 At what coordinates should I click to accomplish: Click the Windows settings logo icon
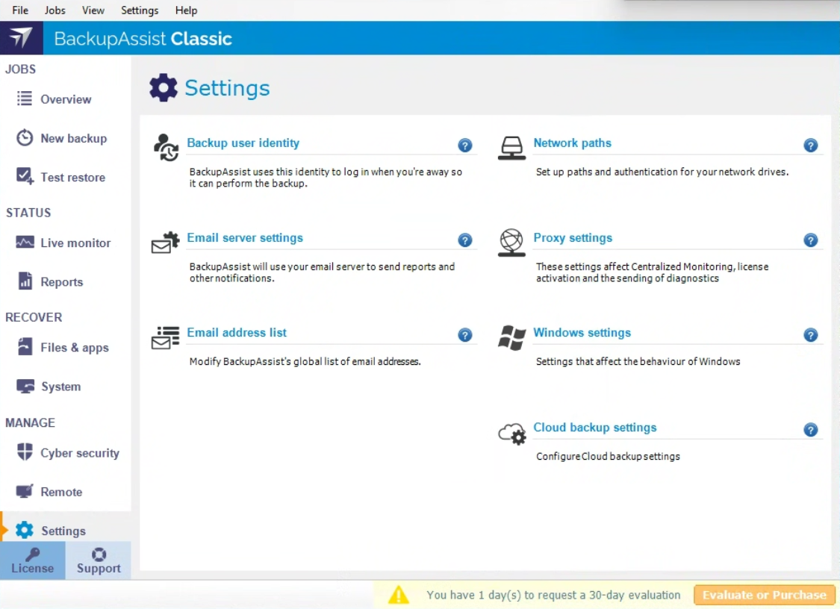511,337
